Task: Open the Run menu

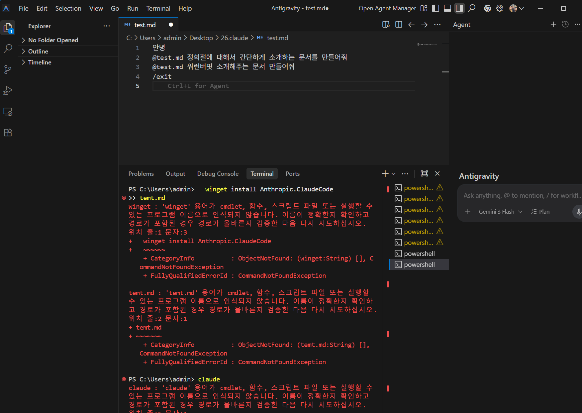Action: (133, 8)
